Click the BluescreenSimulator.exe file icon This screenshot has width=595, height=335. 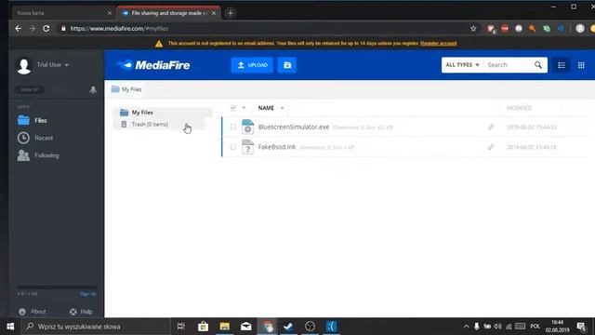(248, 127)
